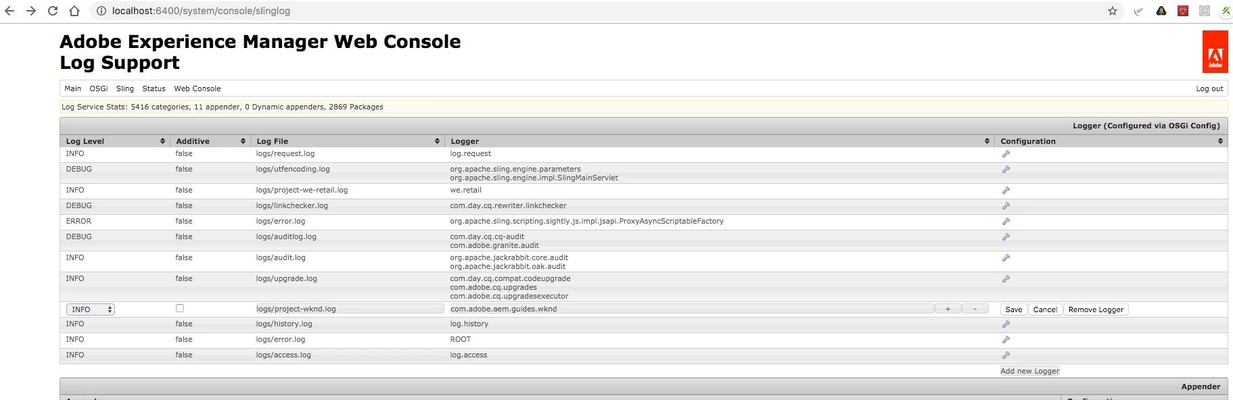Sort table by Logger column
This screenshot has width=1233, height=400.
[720, 141]
